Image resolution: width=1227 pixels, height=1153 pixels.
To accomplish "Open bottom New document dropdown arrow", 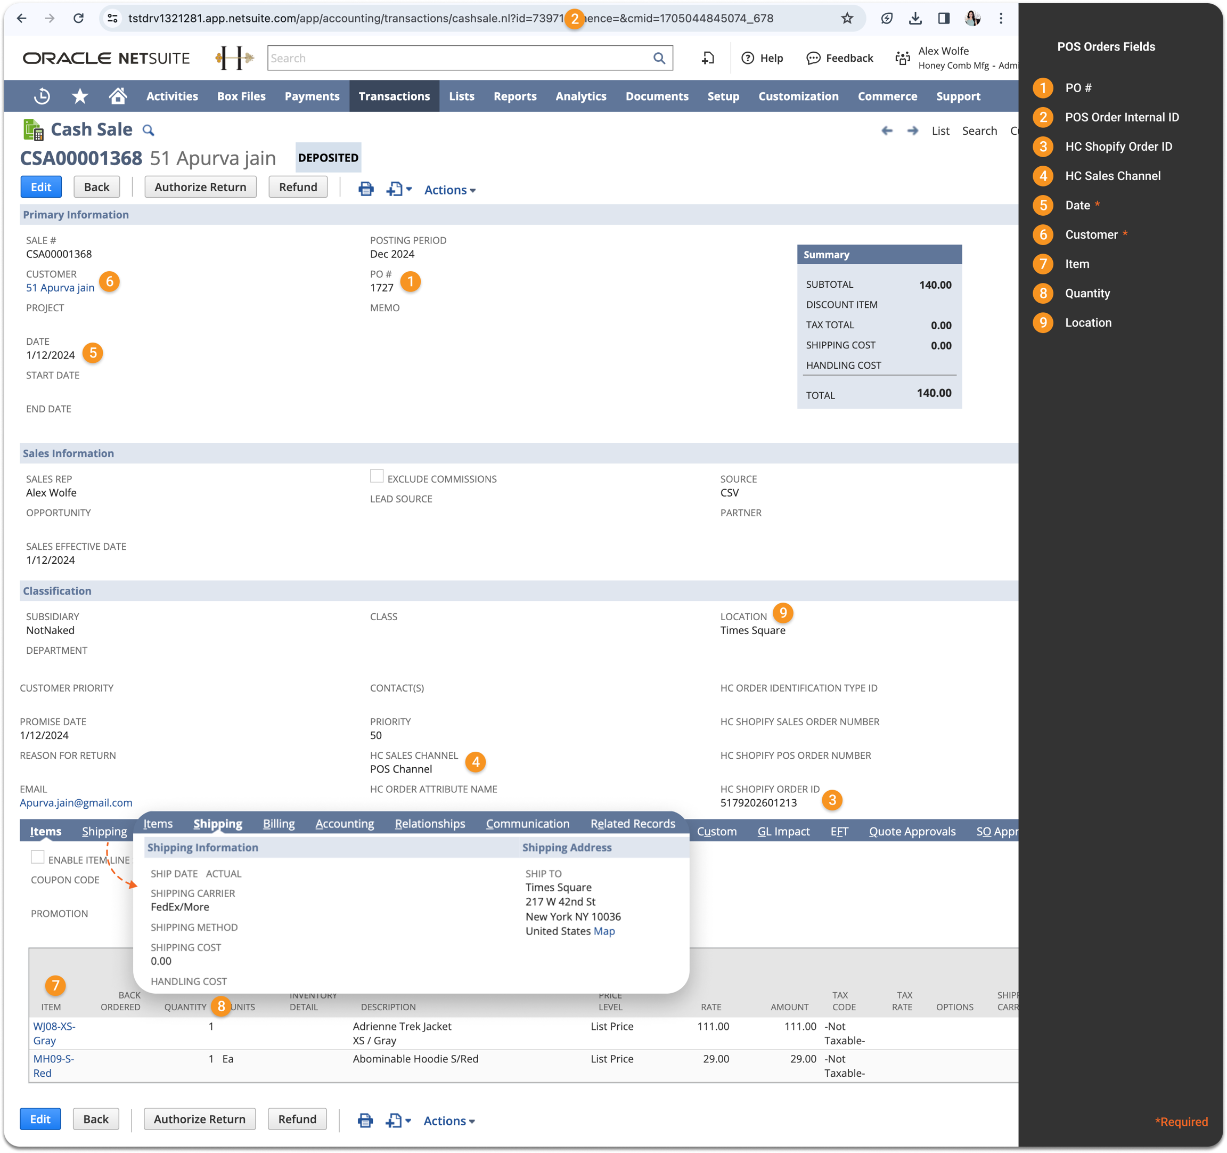I will click(x=408, y=1121).
